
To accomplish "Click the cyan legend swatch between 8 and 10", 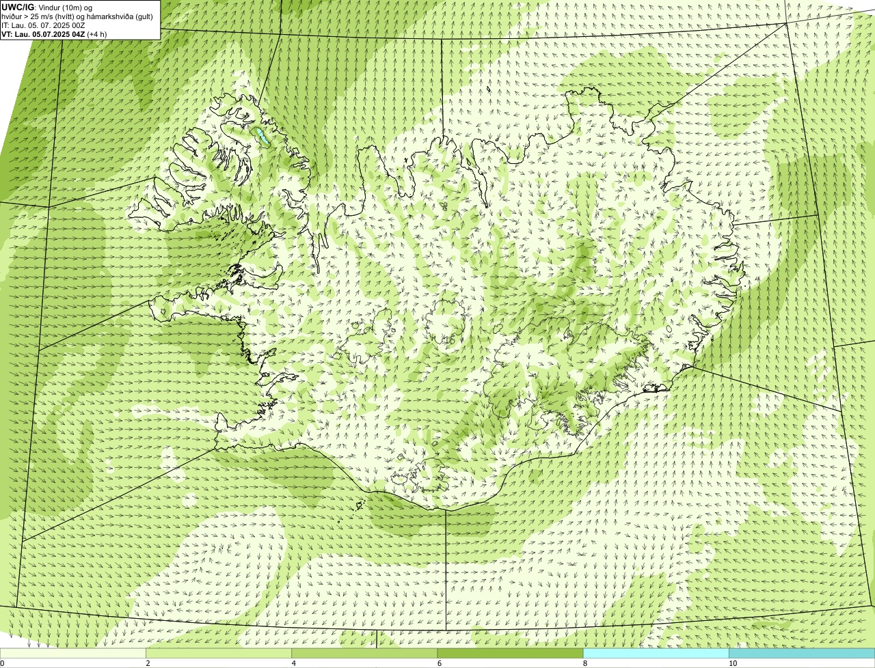I will point(656,654).
